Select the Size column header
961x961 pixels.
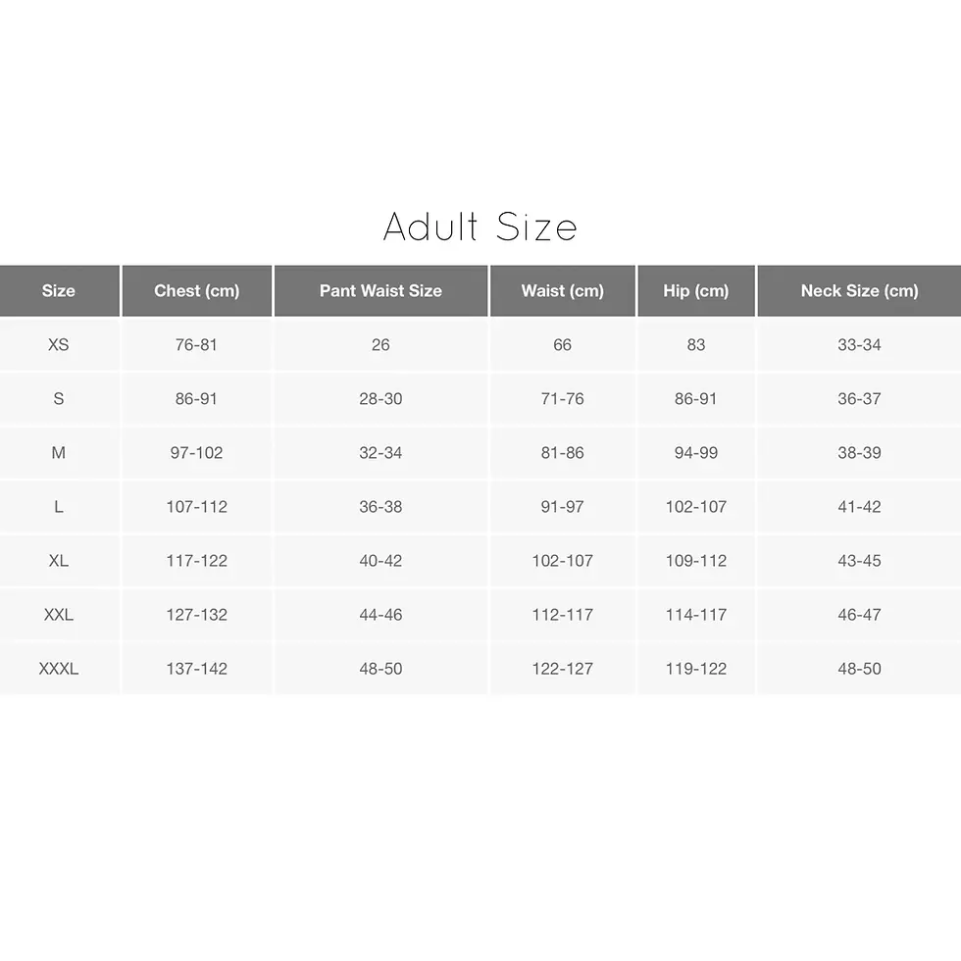click(x=59, y=291)
